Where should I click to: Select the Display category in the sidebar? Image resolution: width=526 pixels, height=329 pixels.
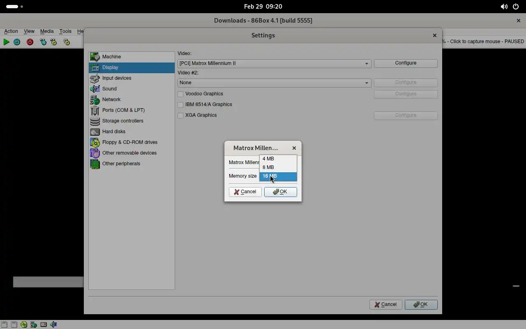point(131,67)
